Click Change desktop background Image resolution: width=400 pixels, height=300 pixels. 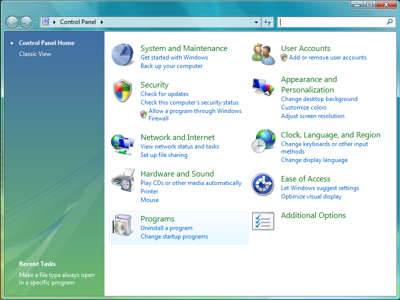point(319,99)
